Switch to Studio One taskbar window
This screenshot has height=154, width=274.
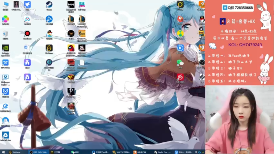point(162,152)
